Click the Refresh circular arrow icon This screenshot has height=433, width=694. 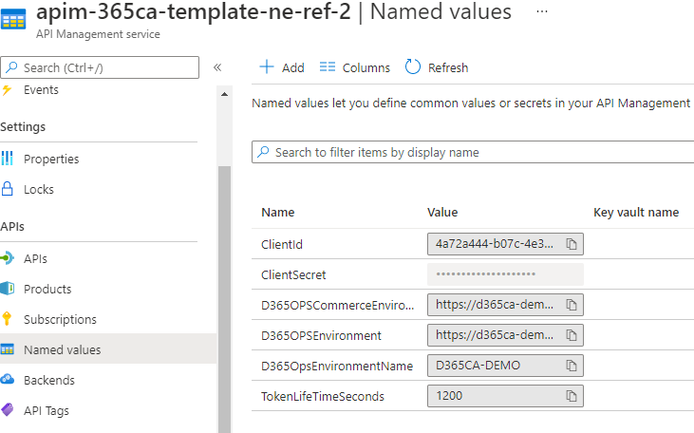tap(412, 66)
